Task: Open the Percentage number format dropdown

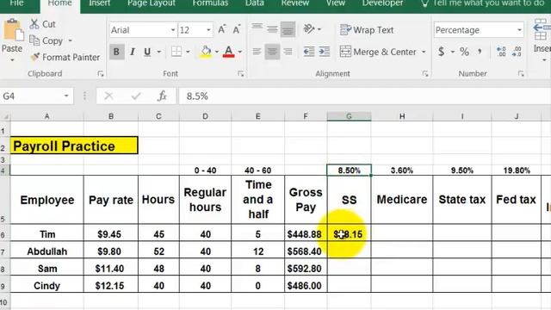Action: [x=519, y=30]
